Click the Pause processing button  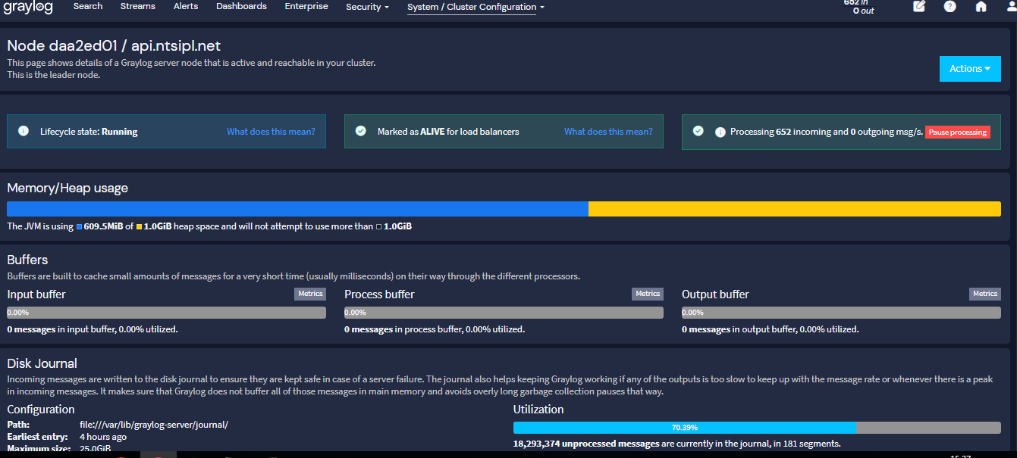pos(957,132)
